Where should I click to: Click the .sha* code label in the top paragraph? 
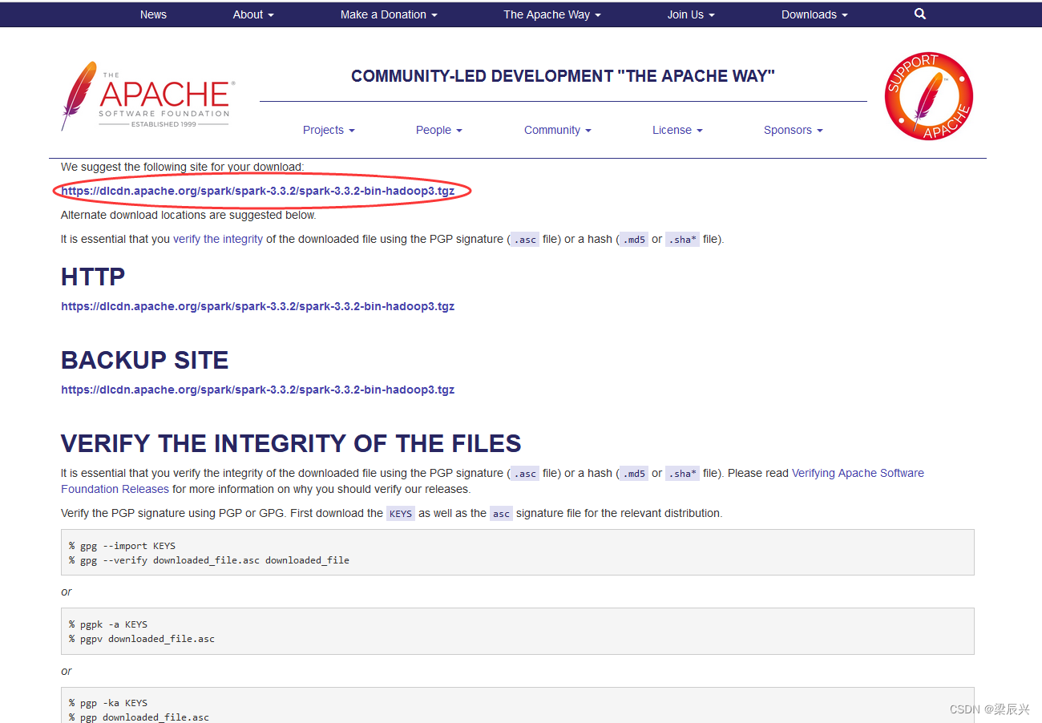pos(682,240)
